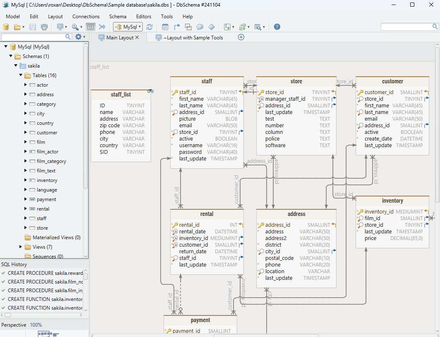Open the project file folder icon
Viewport: 440px width, 337px height.
pyautogui.click(x=17, y=27)
